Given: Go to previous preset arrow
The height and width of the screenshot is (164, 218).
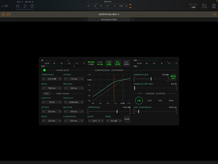Looking at the screenshot, I should (85, 19).
